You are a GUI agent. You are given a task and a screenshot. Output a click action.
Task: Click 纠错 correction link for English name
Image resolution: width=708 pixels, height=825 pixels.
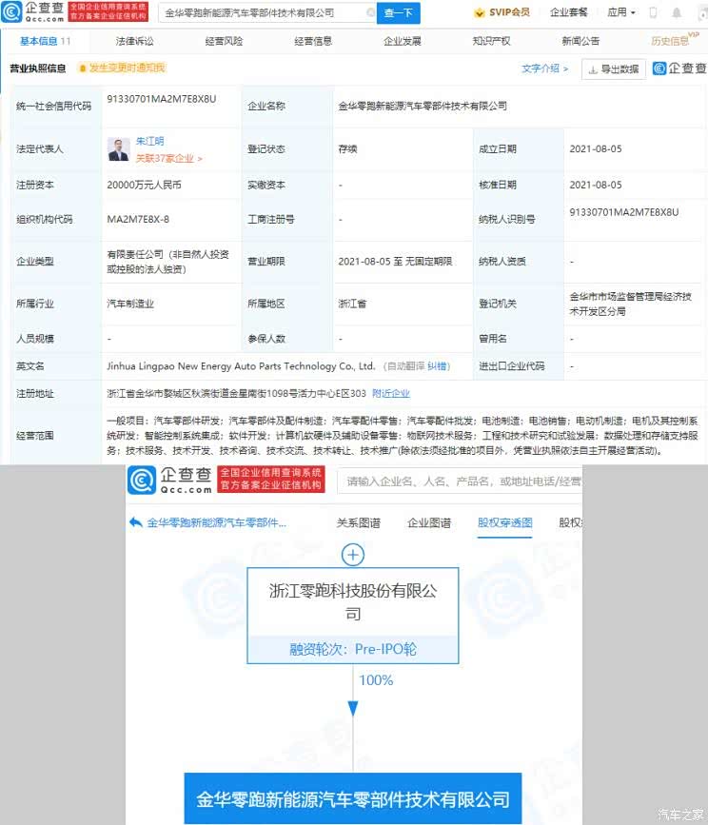click(437, 365)
